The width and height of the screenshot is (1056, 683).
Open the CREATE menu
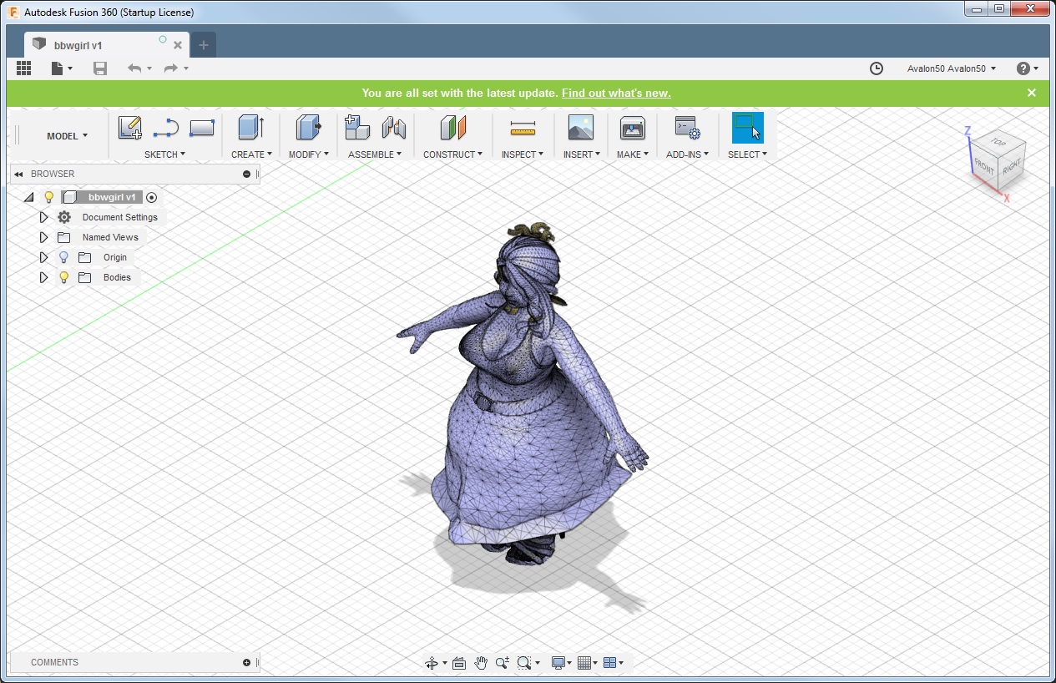tap(251, 154)
